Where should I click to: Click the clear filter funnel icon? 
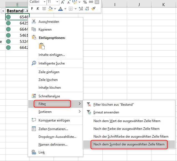pyautogui.click(x=89, y=104)
